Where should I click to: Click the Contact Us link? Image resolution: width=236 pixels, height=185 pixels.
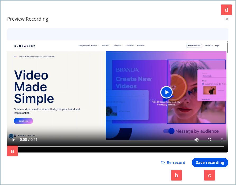(208, 46)
